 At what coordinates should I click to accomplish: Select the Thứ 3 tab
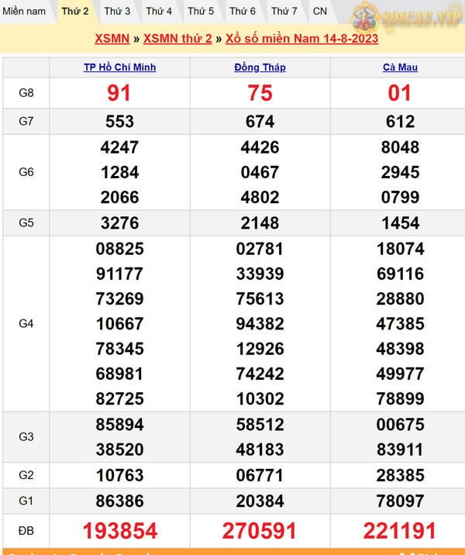[117, 12]
